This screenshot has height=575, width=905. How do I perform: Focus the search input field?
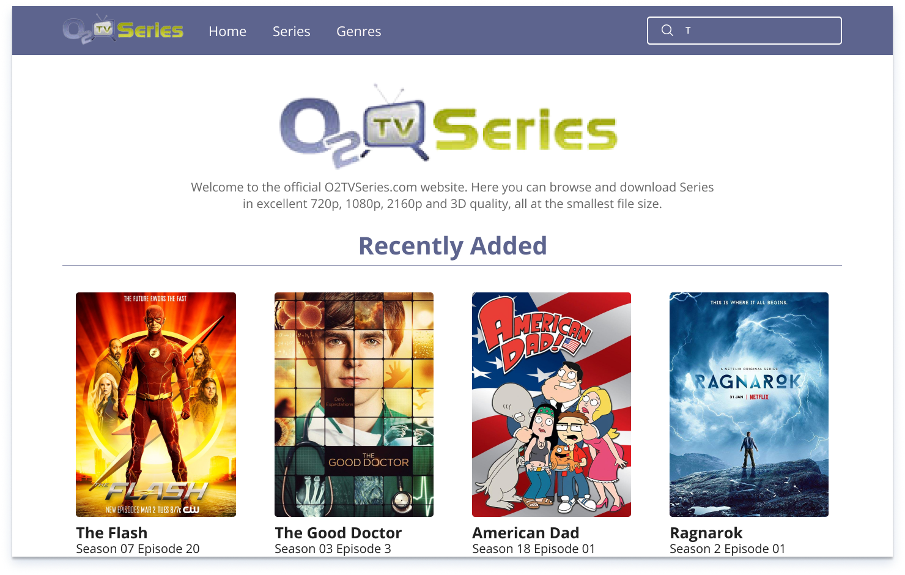pos(744,31)
